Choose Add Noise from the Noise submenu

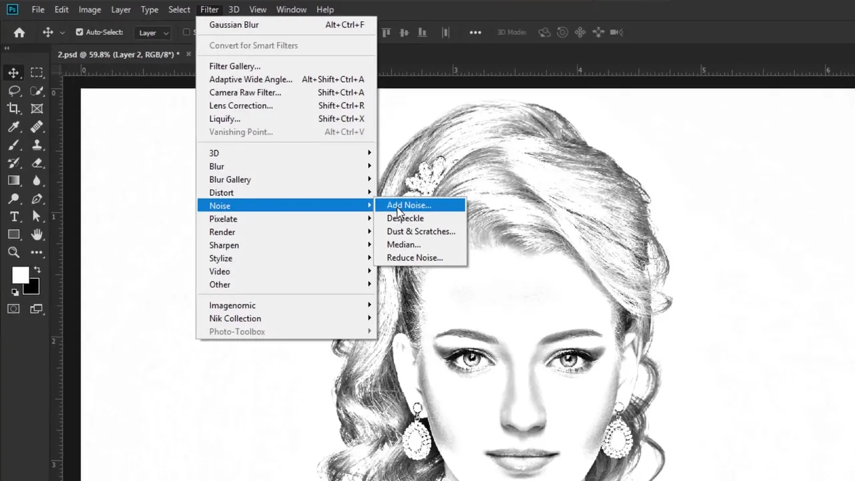pyautogui.click(x=420, y=205)
